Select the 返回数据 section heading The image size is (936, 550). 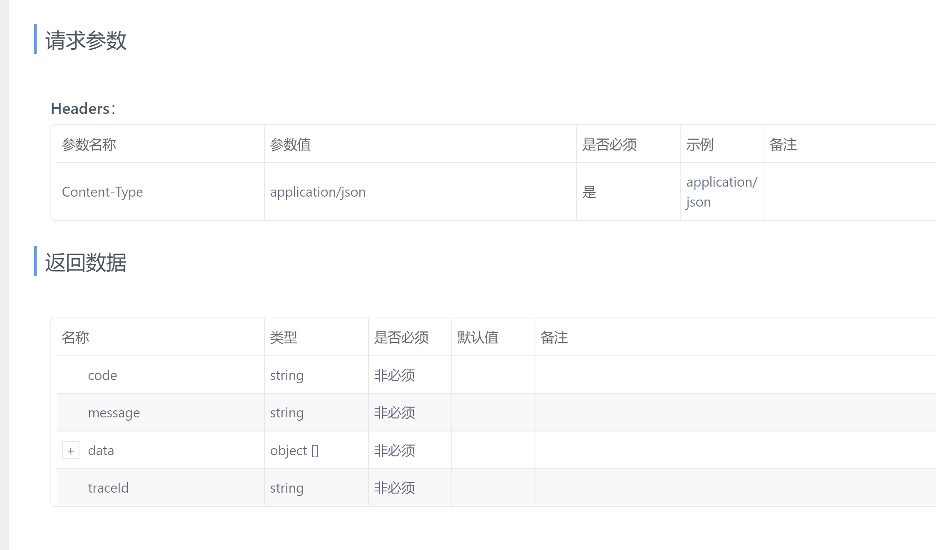point(86,262)
